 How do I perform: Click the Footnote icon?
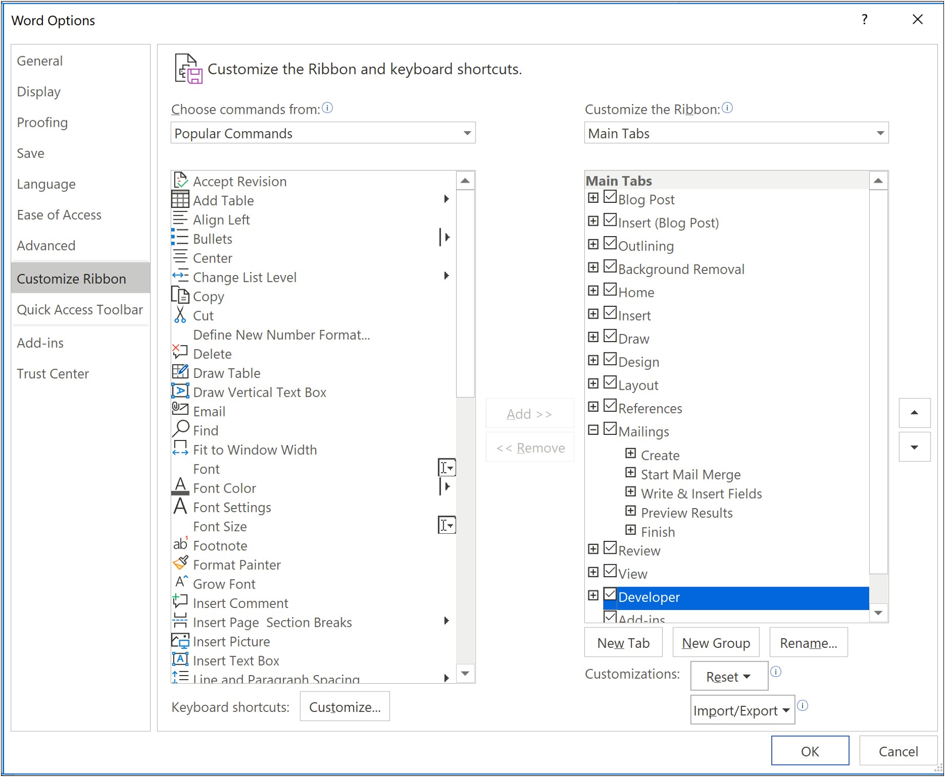[180, 544]
